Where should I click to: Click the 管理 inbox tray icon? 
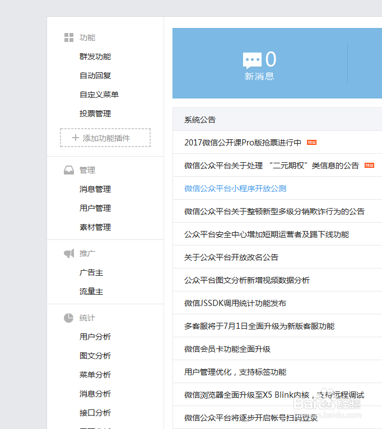point(69,170)
